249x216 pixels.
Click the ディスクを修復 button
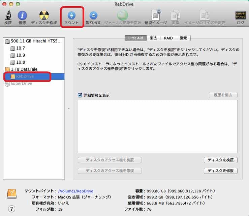(x=221, y=171)
